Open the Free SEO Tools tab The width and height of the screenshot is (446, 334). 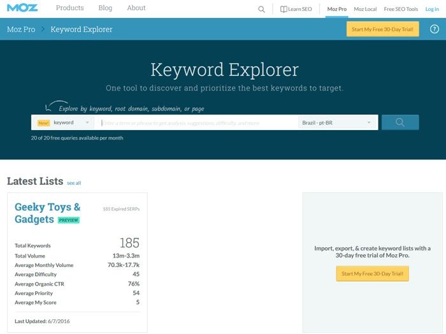point(401,9)
